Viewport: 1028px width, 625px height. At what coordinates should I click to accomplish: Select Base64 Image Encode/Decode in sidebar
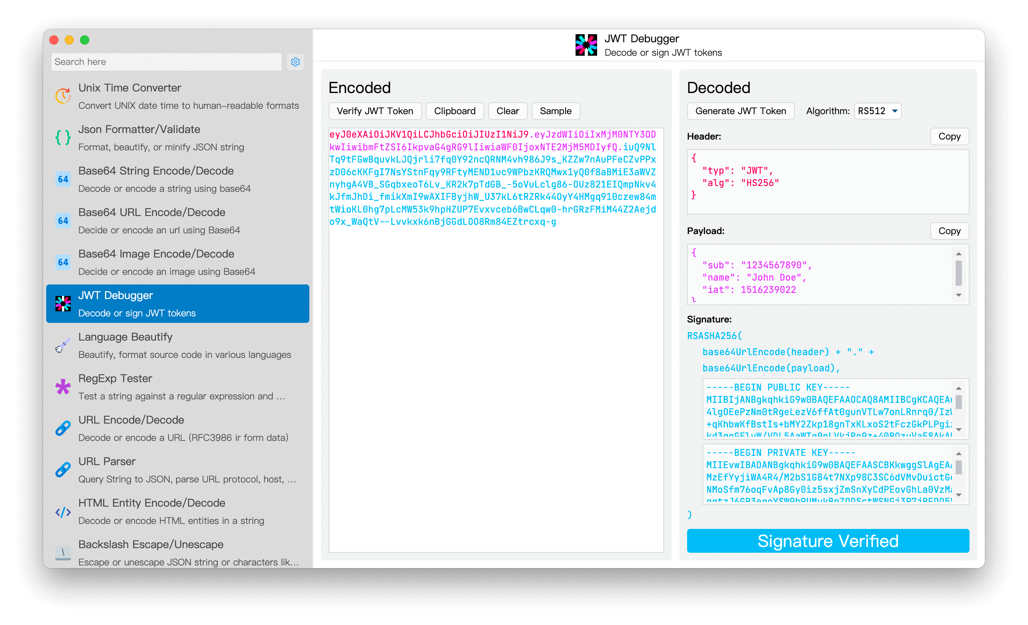pyautogui.click(x=177, y=262)
